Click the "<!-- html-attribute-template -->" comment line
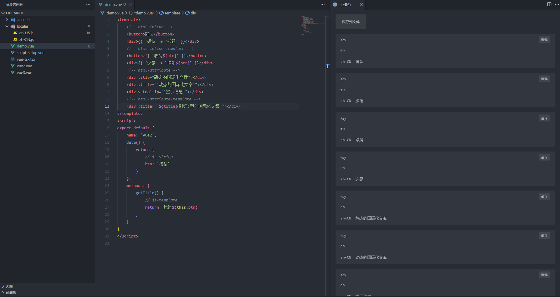The width and height of the screenshot is (560, 297). tap(164, 99)
